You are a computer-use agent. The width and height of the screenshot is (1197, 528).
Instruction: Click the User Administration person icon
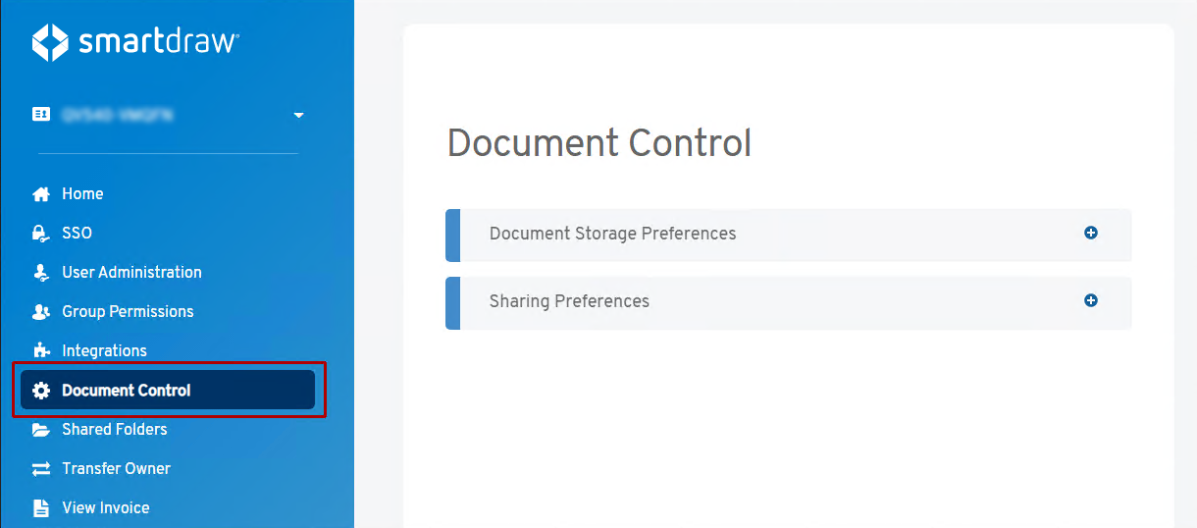tap(41, 273)
